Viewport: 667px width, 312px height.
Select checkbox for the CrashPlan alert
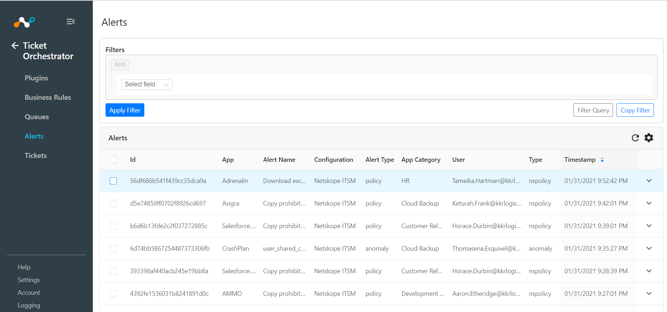(113, 249)
